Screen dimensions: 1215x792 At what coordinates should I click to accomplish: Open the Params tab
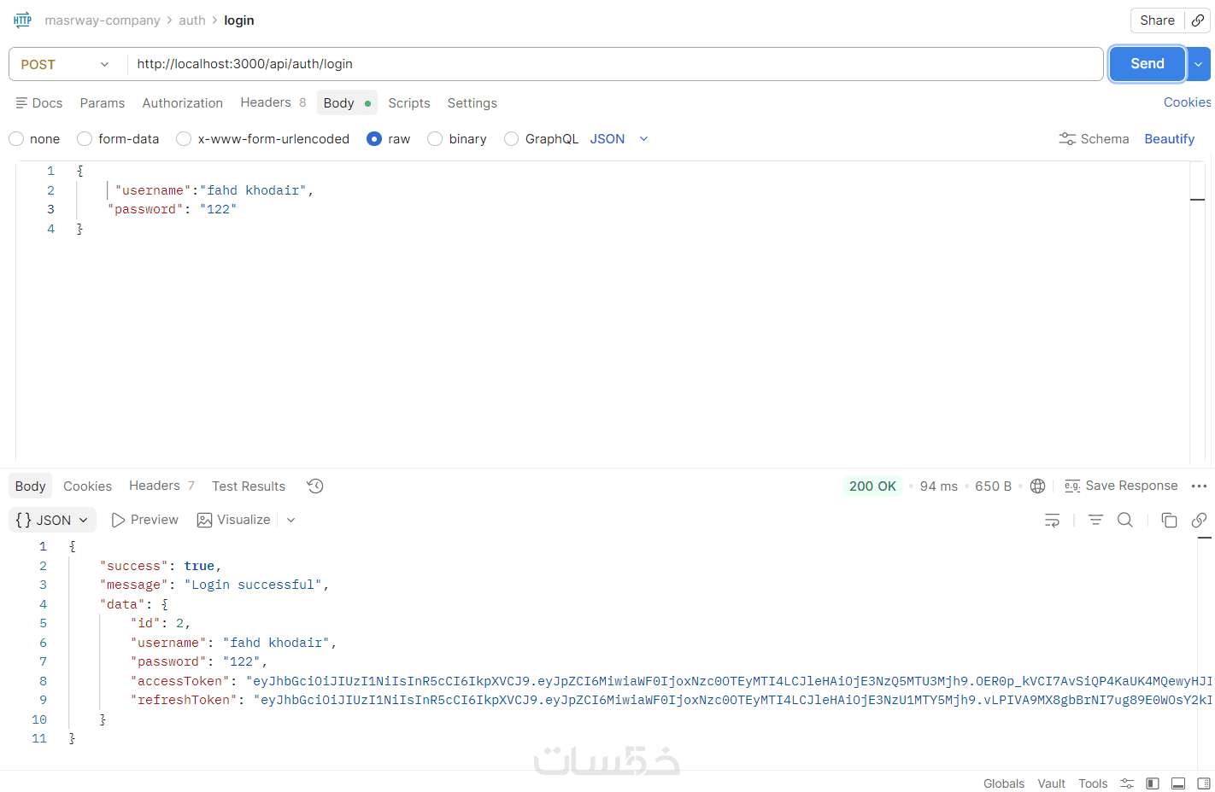pyautogui.click(x=103, y=103)
